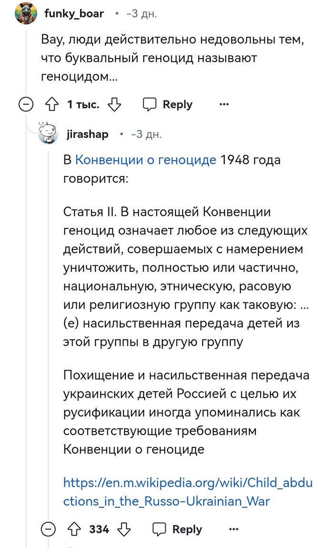Go to funky_boar's username profile
The height and width of the screenshot is (548, 334).
pos(74,14)
